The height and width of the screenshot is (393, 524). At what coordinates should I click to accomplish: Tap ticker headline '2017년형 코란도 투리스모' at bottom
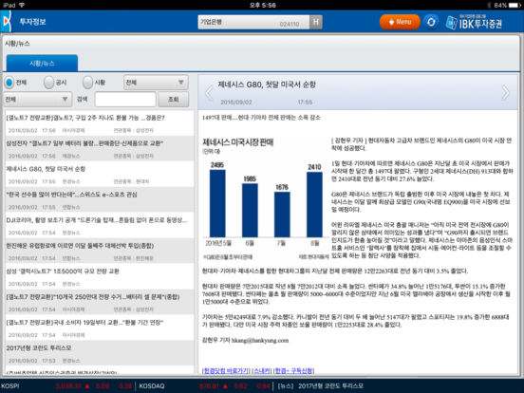coord(330,386)
